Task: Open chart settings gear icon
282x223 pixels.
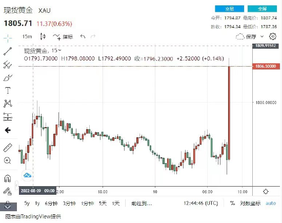Action: point(273,36)
